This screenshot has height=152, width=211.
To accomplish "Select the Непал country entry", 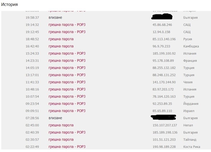I will 188,125.
